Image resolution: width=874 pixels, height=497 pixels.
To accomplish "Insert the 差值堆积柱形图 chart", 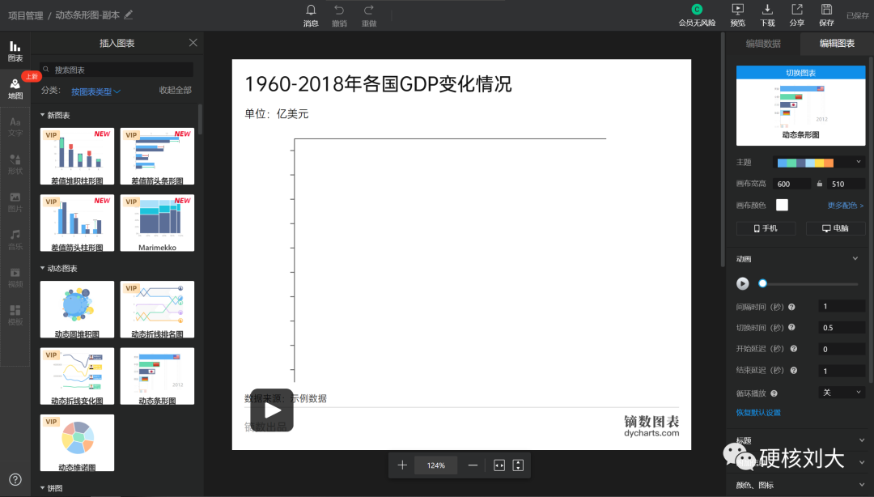I will 77,156.
